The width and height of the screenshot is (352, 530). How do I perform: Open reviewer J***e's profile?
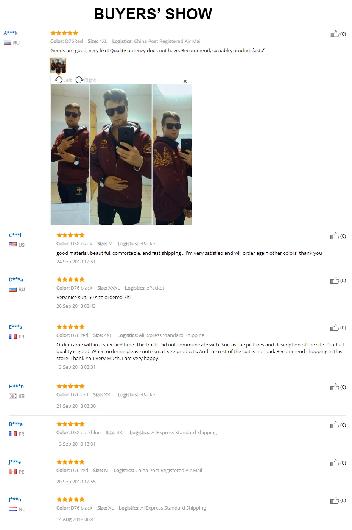[15, 462]
